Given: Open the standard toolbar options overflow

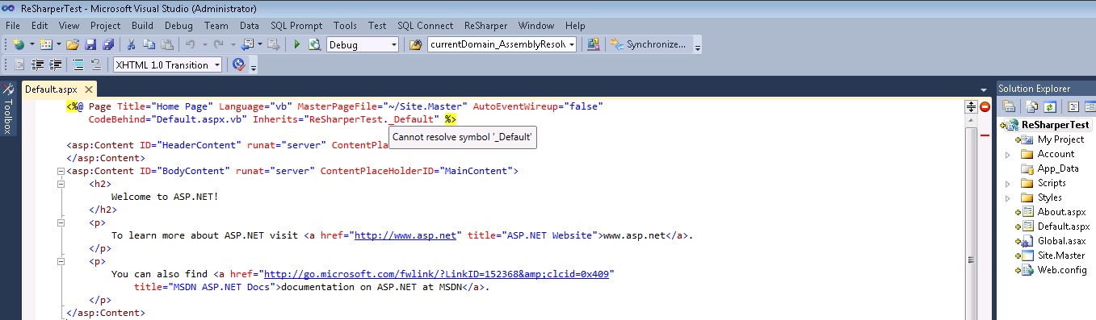Looking at the screenshot, I should click(698, 47).
